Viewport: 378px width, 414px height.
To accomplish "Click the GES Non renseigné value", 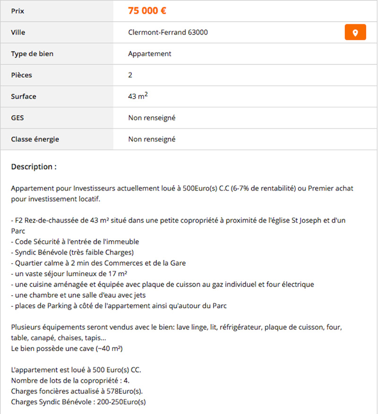I will pos(152,118).
